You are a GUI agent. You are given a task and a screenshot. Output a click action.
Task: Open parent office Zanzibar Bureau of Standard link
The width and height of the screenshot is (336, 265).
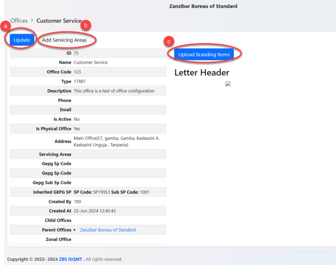pos(108,230)
